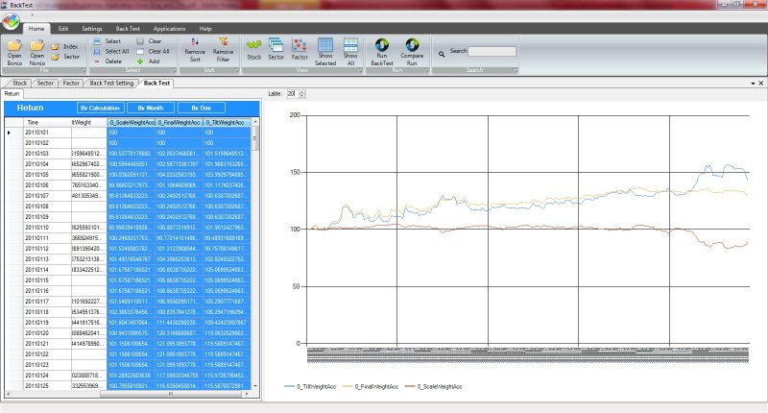This screenshot has height=413, width=768.
Task: Click Run BackTest in the ribbon
Action: (381, 52)
